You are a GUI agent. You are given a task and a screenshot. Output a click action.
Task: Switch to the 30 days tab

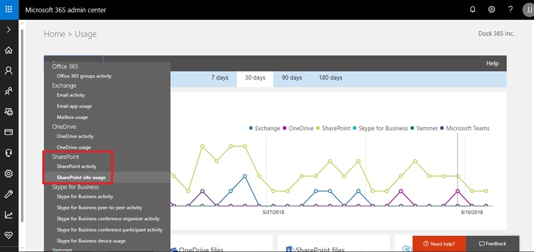pyautogui.click(x=255, y=78)
